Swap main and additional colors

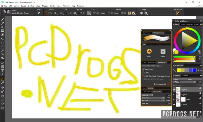pyautogui.click(x=174, y=53)
